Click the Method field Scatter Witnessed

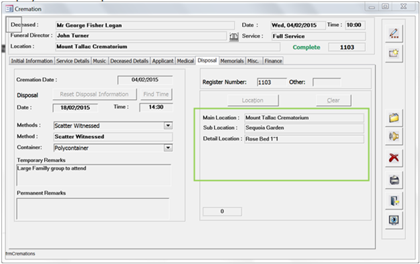pyautogui.click(x=113, y=137)
